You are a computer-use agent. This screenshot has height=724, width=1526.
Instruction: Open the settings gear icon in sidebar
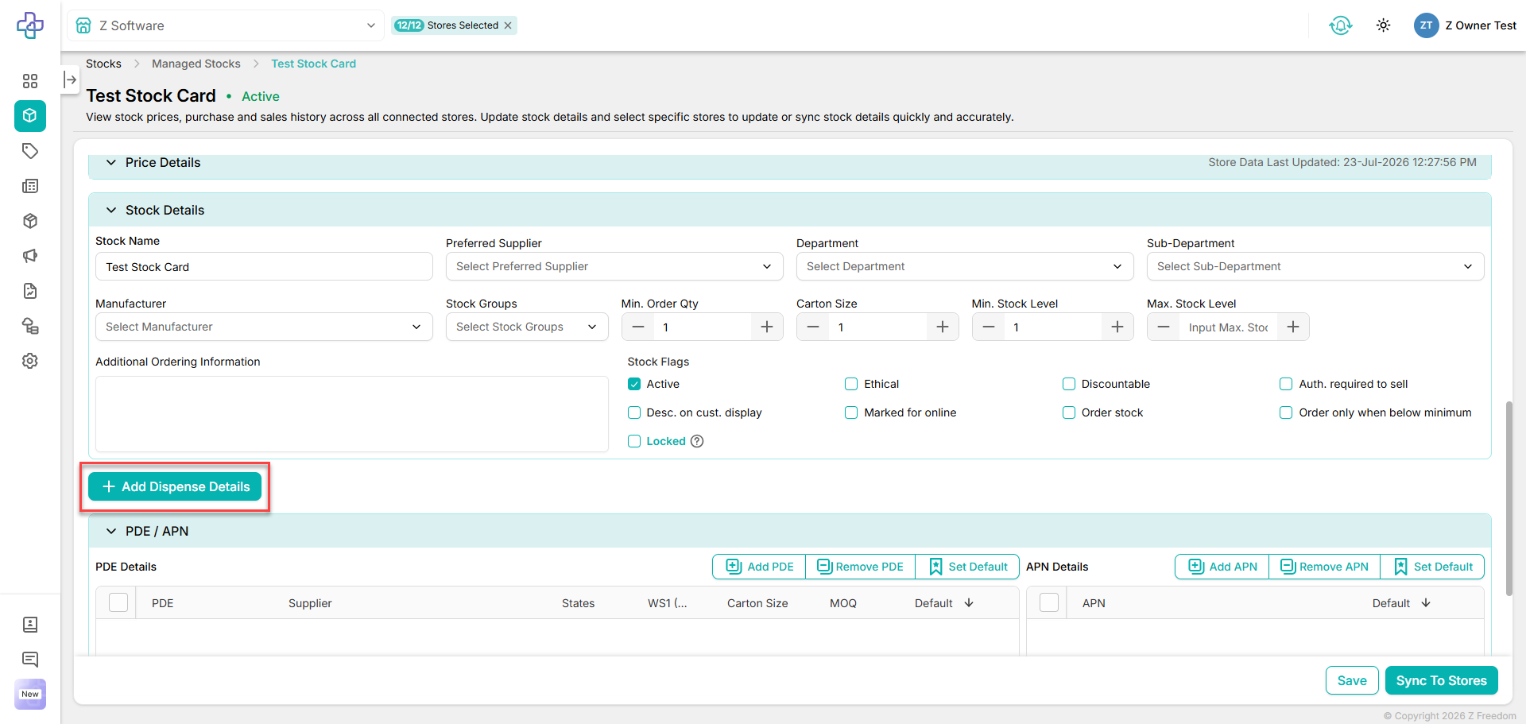[30, 361]
